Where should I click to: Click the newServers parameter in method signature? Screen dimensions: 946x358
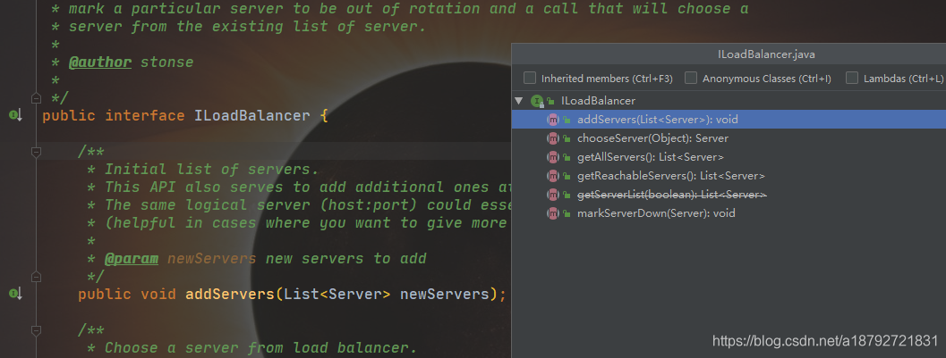pos(445,295)
